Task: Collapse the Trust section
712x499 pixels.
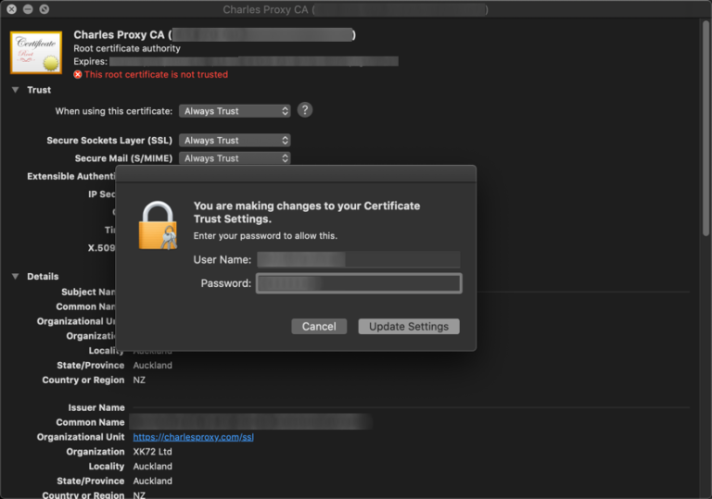Action: tap(16, 91)
